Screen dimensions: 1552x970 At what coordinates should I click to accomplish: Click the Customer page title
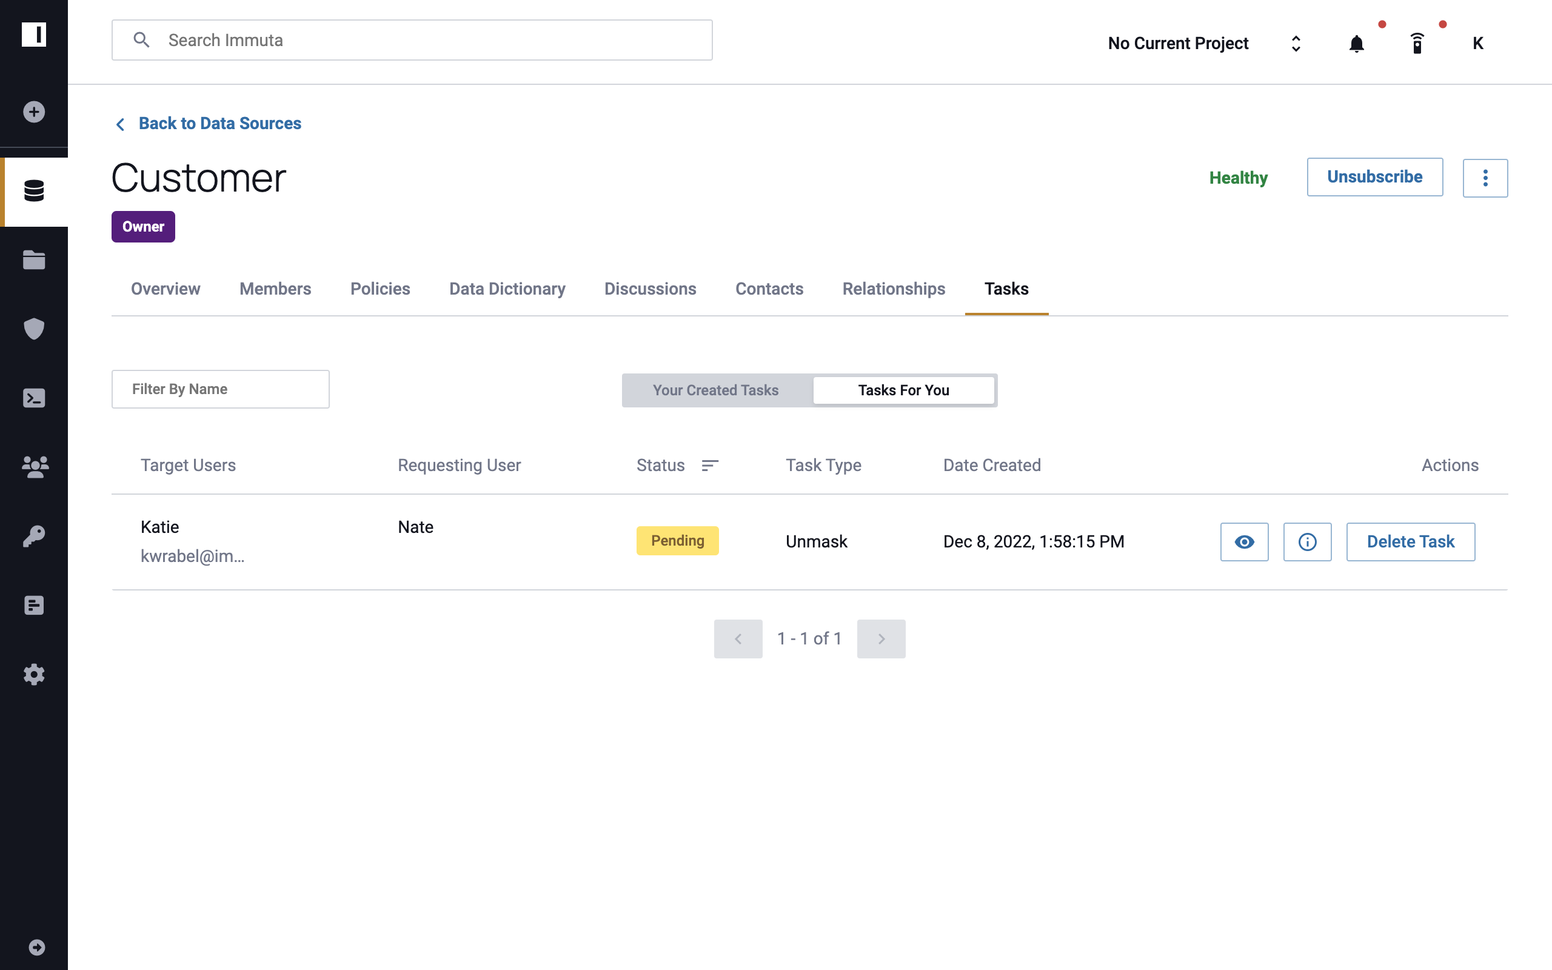point(198,178)
